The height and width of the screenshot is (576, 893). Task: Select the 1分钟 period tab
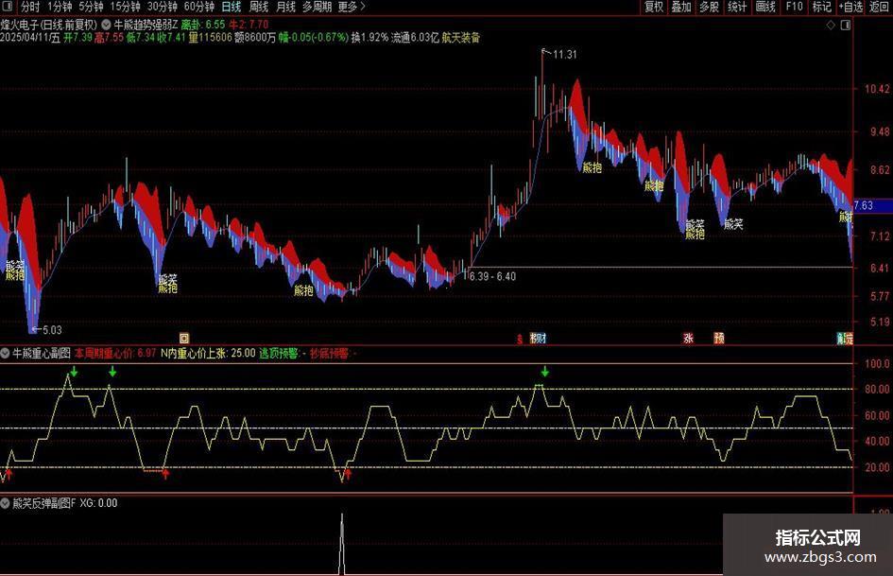coord(60,7)
